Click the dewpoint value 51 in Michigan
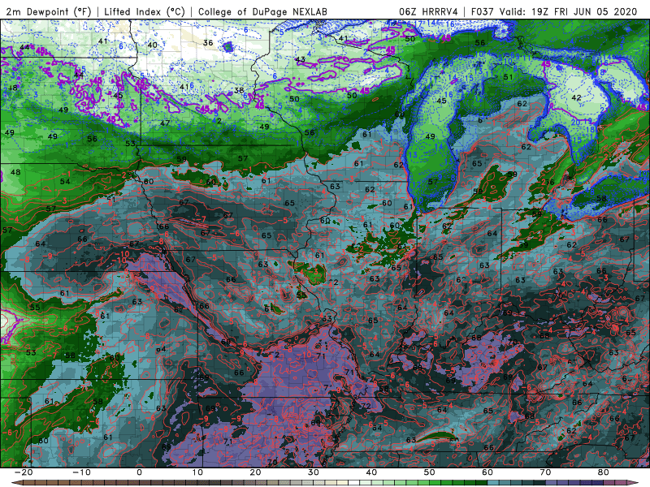This screenshot has height=487, width=650. point(509,77)
